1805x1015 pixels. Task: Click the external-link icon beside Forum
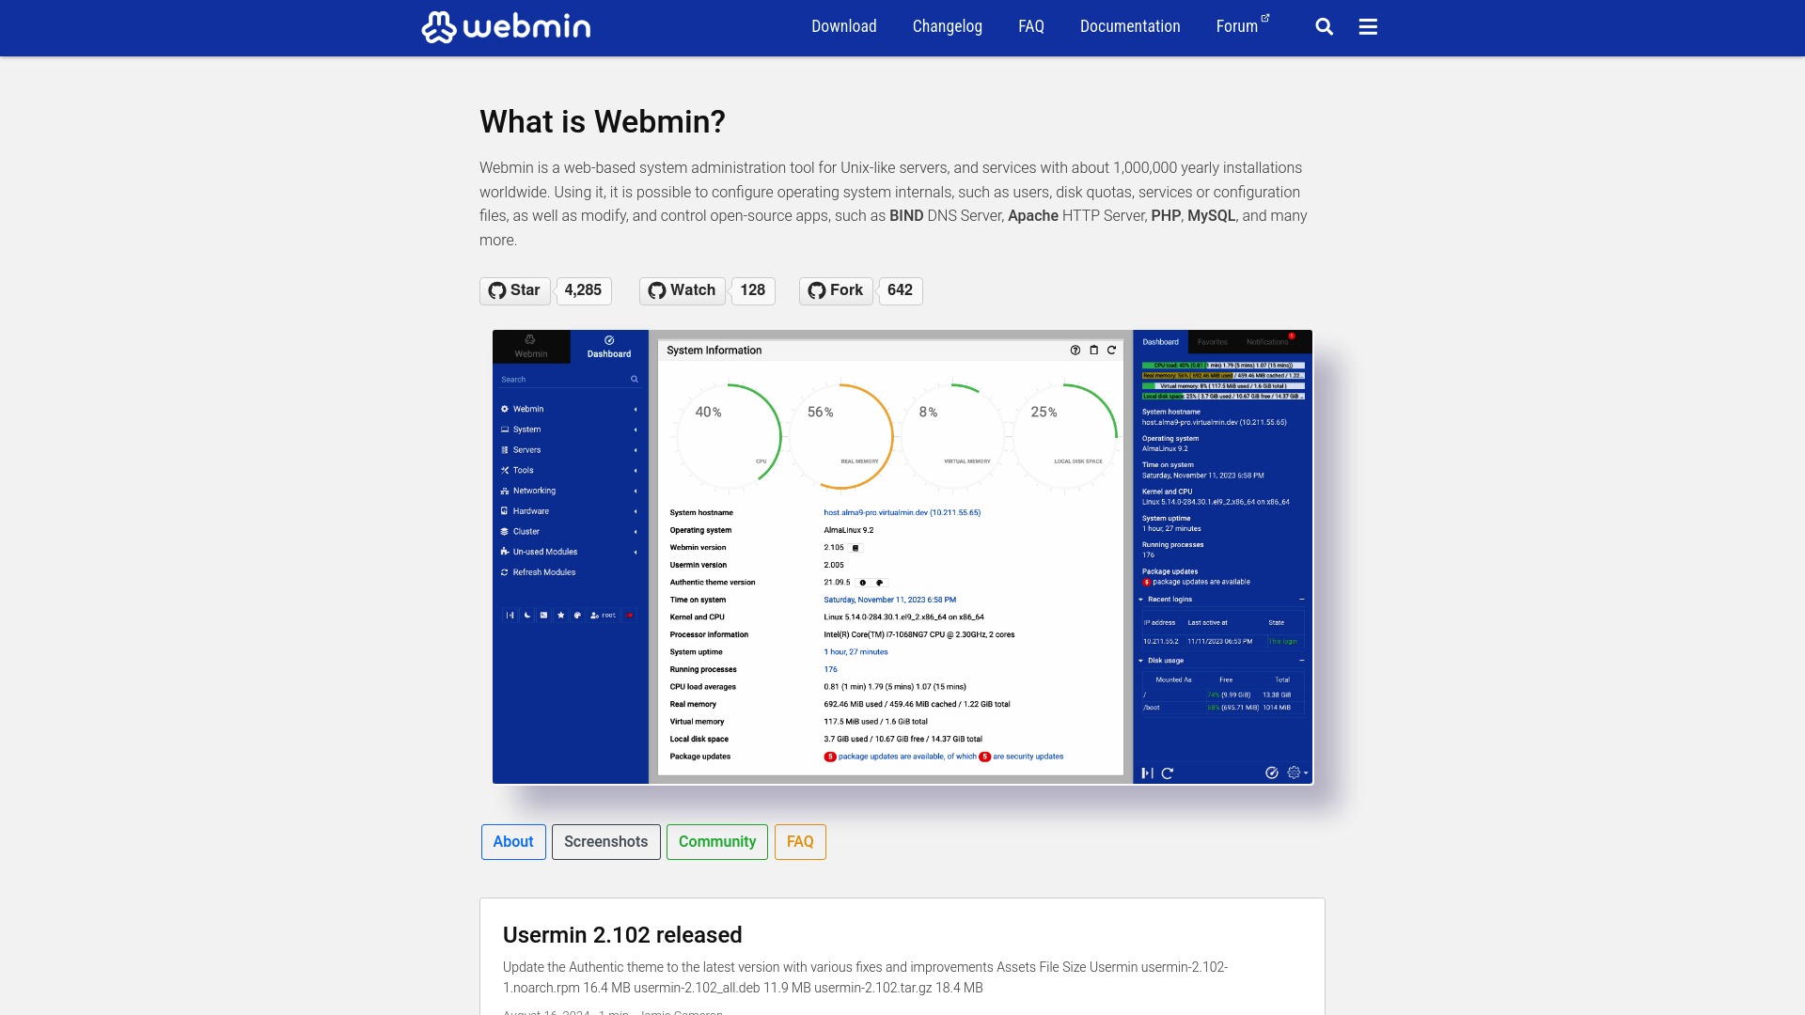pos(1265,18)
